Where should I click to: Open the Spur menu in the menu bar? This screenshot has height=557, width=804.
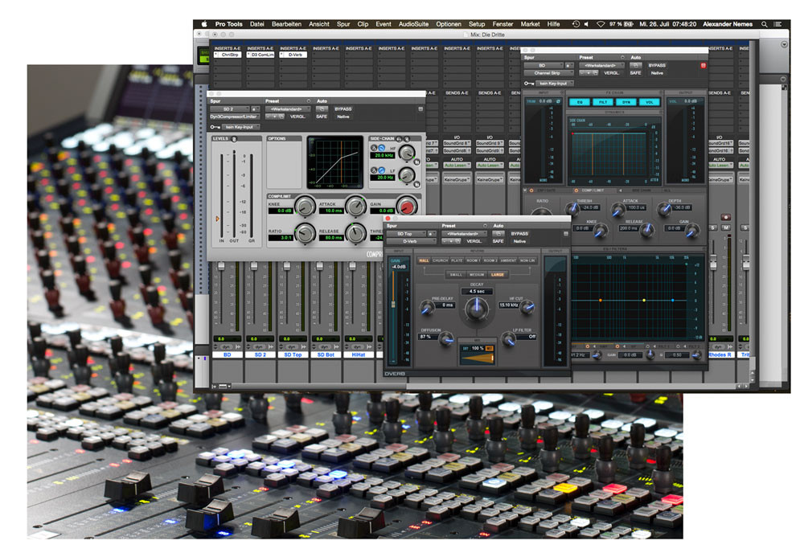343,24
